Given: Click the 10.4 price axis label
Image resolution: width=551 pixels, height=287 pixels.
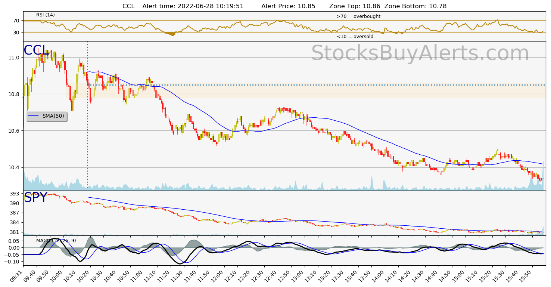Looking at the screenshot, I should [15, 167].
